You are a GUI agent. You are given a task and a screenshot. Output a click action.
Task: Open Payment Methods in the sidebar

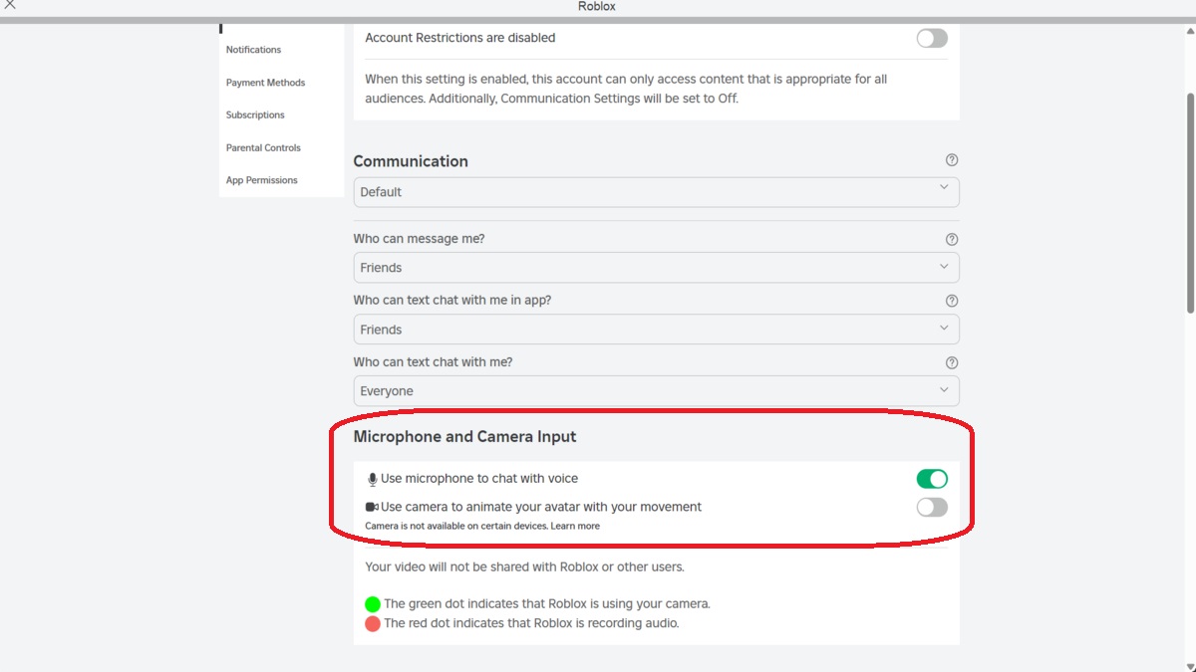[265, 83]
